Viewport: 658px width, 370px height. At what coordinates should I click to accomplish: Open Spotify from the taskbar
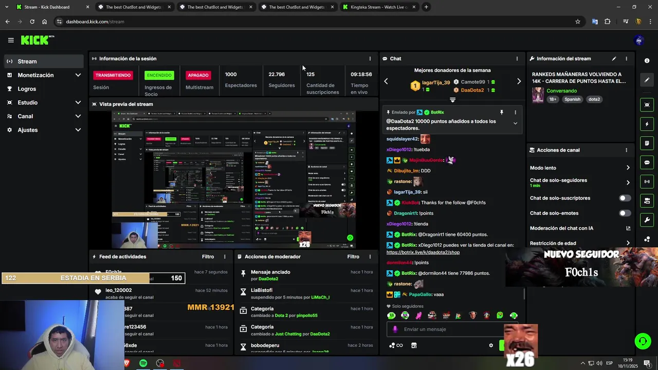pos(143,363)
